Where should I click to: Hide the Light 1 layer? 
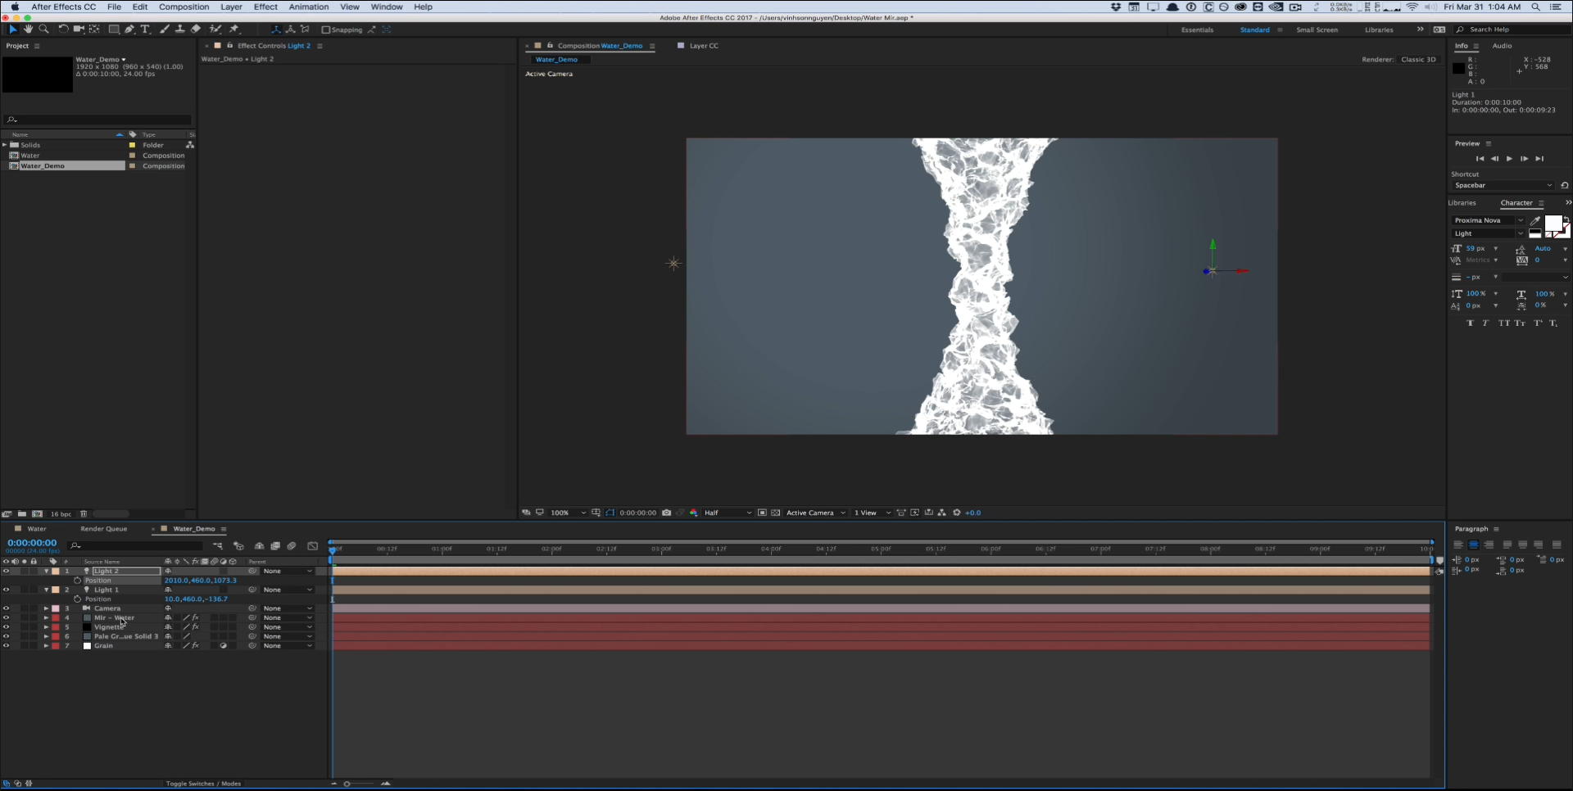tap(6, 590)
